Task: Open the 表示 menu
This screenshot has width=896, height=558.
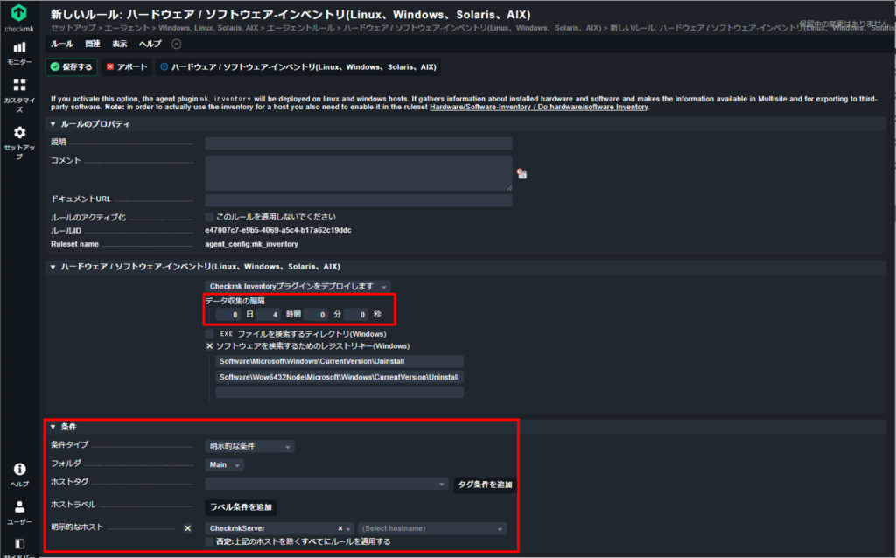Action: pyautogui.click(x=119, y=44)
